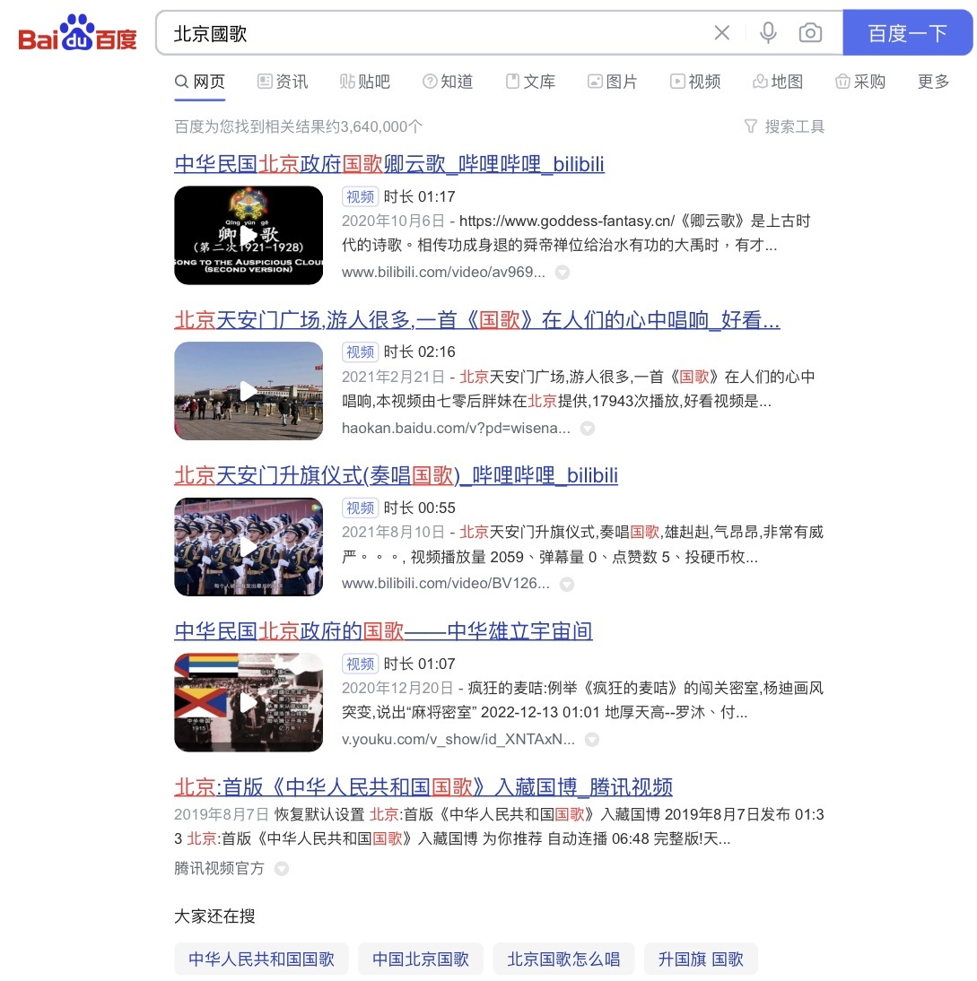Click the 腾讯视频官方 source label
Image resolution: width=977 pixels, height=981 pixels.
click(219, 868)
